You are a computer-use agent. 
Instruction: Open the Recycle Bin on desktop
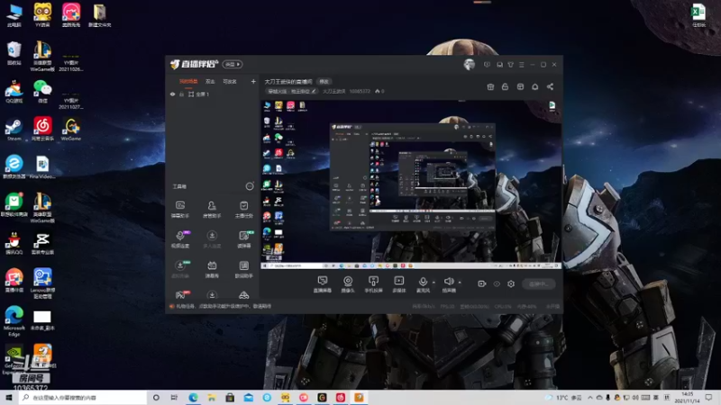[14, 53]
